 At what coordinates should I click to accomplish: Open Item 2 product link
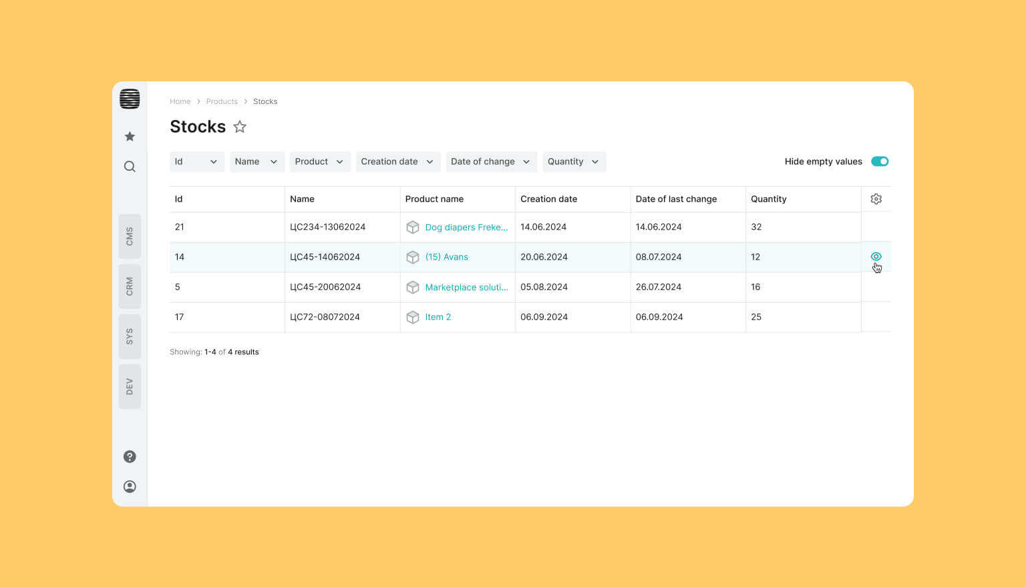[x=438, y=317]
